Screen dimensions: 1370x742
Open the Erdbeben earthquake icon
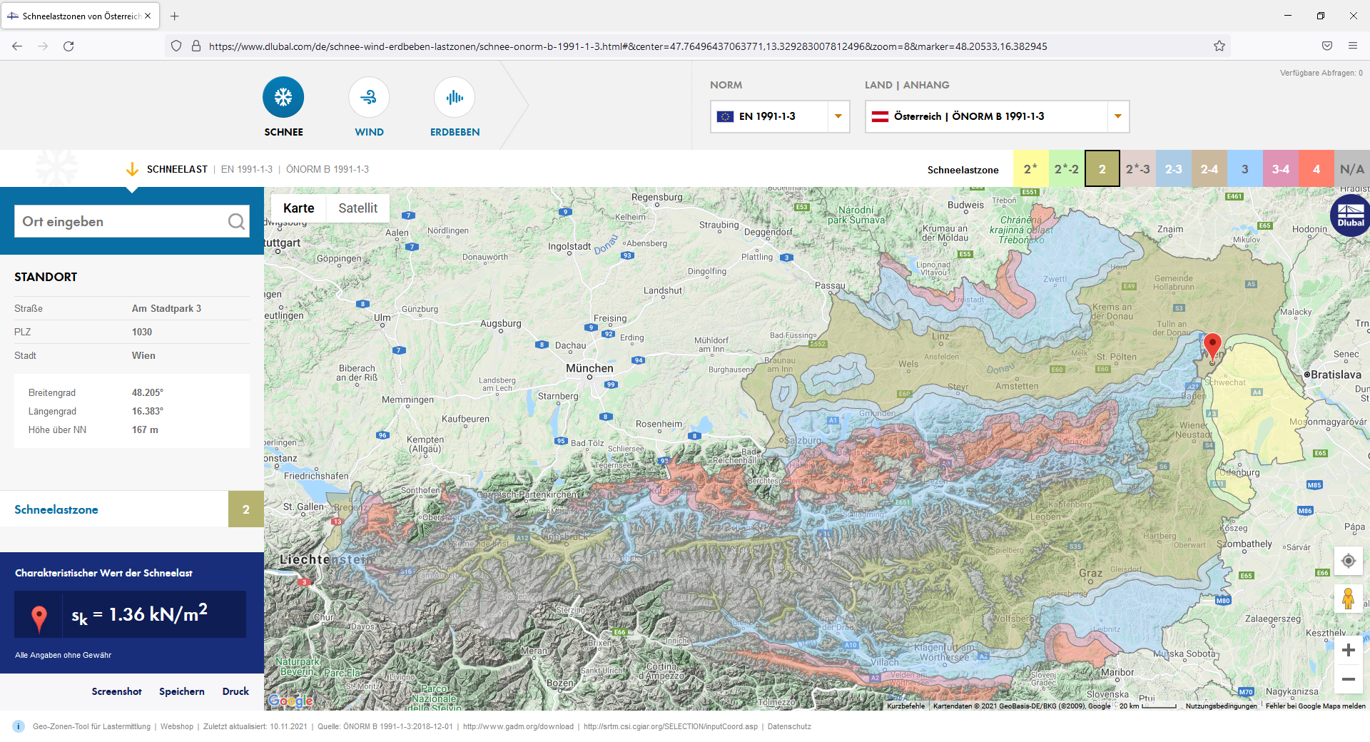point(455,98)
